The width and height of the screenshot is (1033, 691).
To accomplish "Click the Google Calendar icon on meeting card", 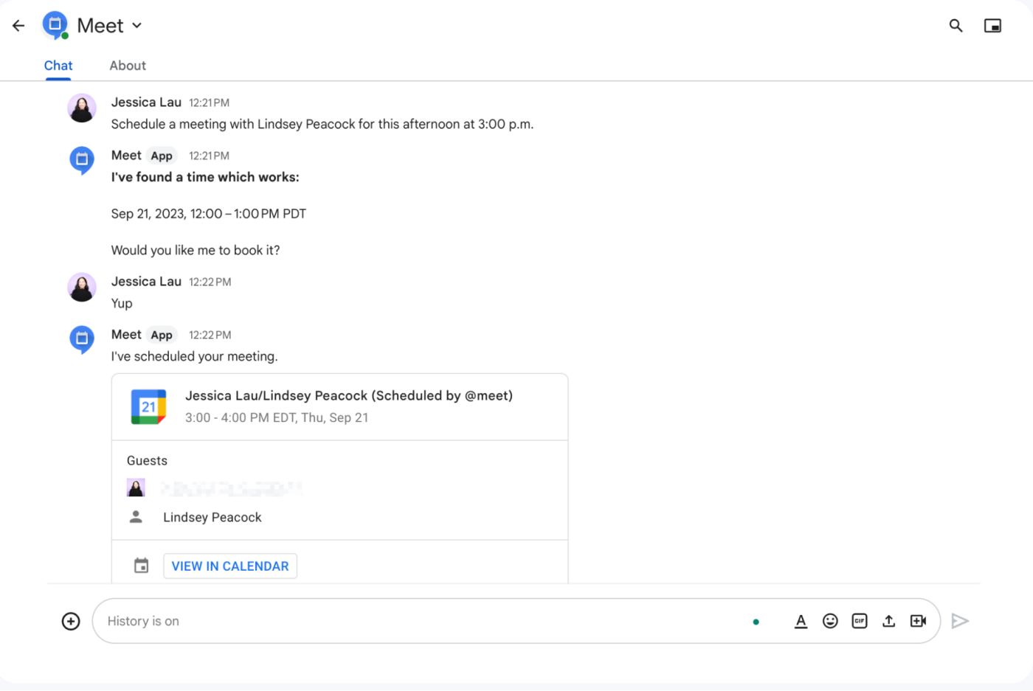I will click(x=148, y=406).
